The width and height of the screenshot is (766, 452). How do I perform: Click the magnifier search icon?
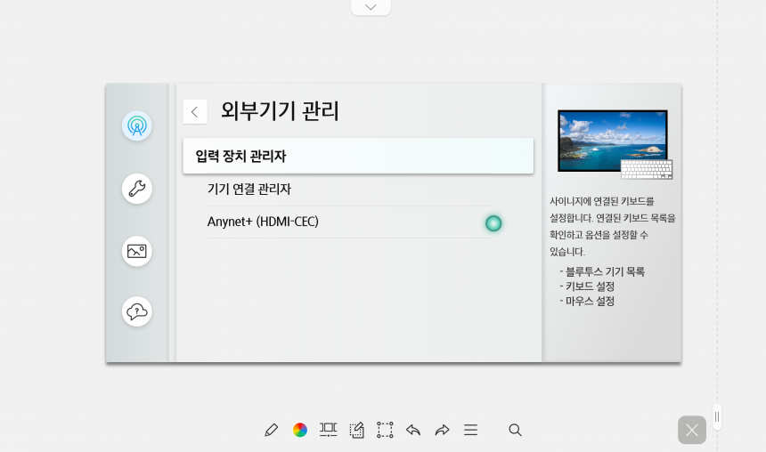point(515,430)
